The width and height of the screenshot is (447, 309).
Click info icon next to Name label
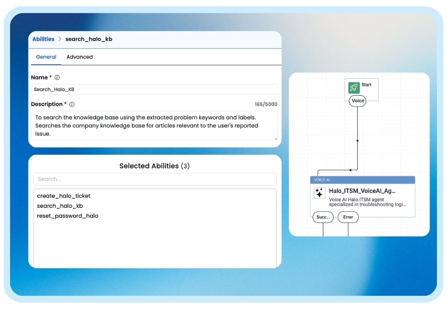pos(57,78)
